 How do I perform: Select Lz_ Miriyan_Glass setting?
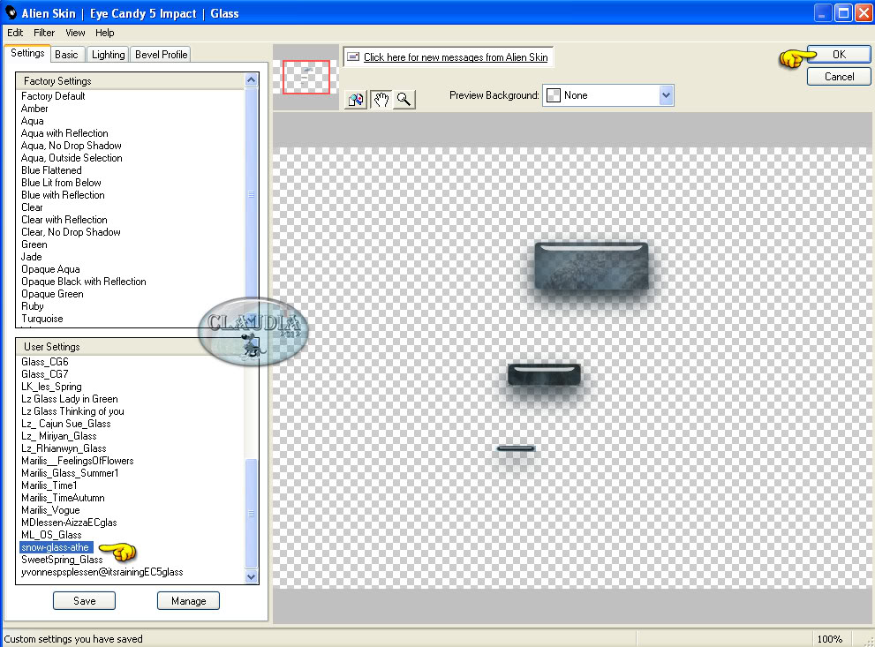(x=58, y=436)
